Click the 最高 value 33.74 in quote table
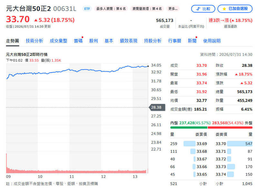This screenshot has width=258, height=188. pyautogui.click(x=202, y=83)
